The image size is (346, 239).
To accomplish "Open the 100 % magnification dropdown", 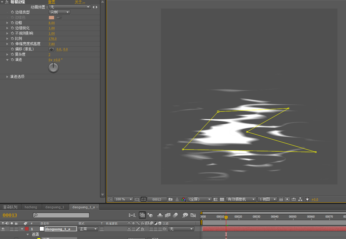I will (123, 199).
